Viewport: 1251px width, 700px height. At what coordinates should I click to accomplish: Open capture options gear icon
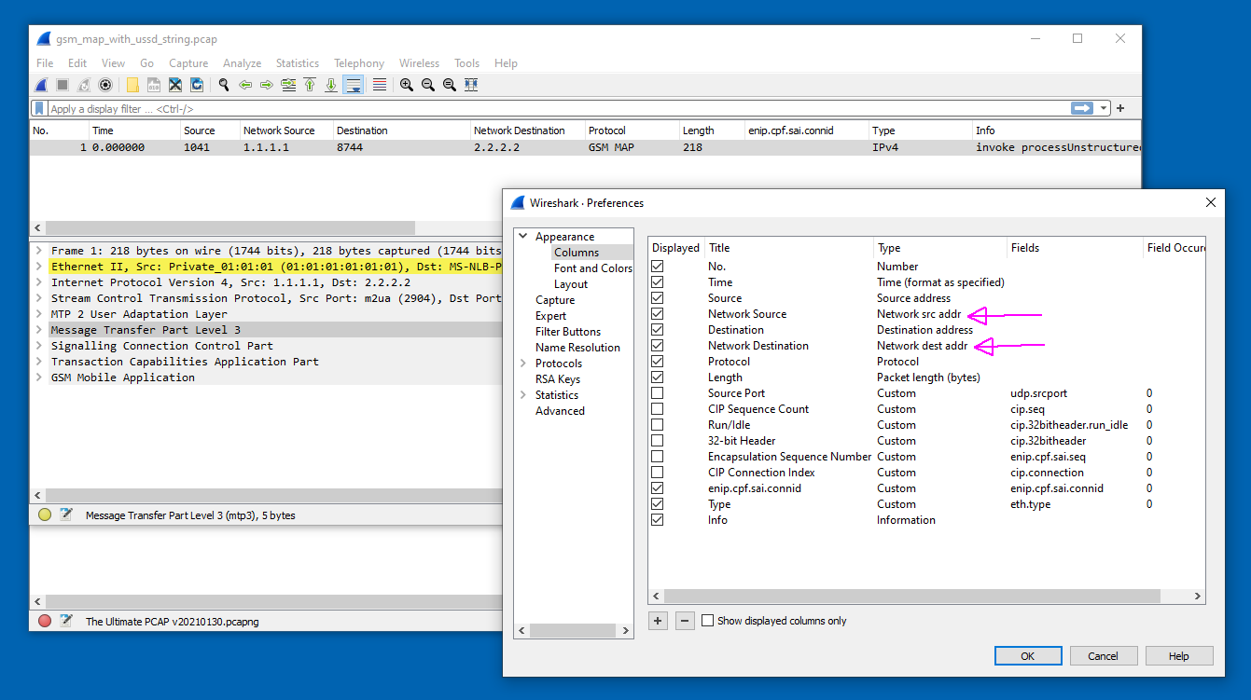point(105,85)
